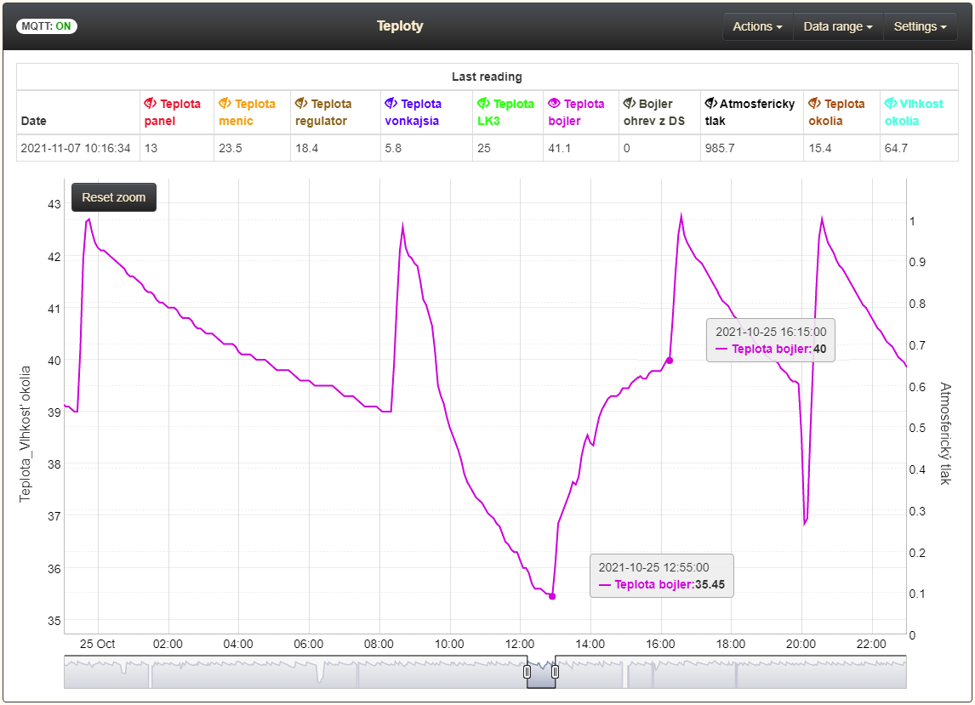Screen dimensions: 975x705
Task: Click the 12:55 minimum point on chart
Action: pyautogui.click(x=552, y=596)
